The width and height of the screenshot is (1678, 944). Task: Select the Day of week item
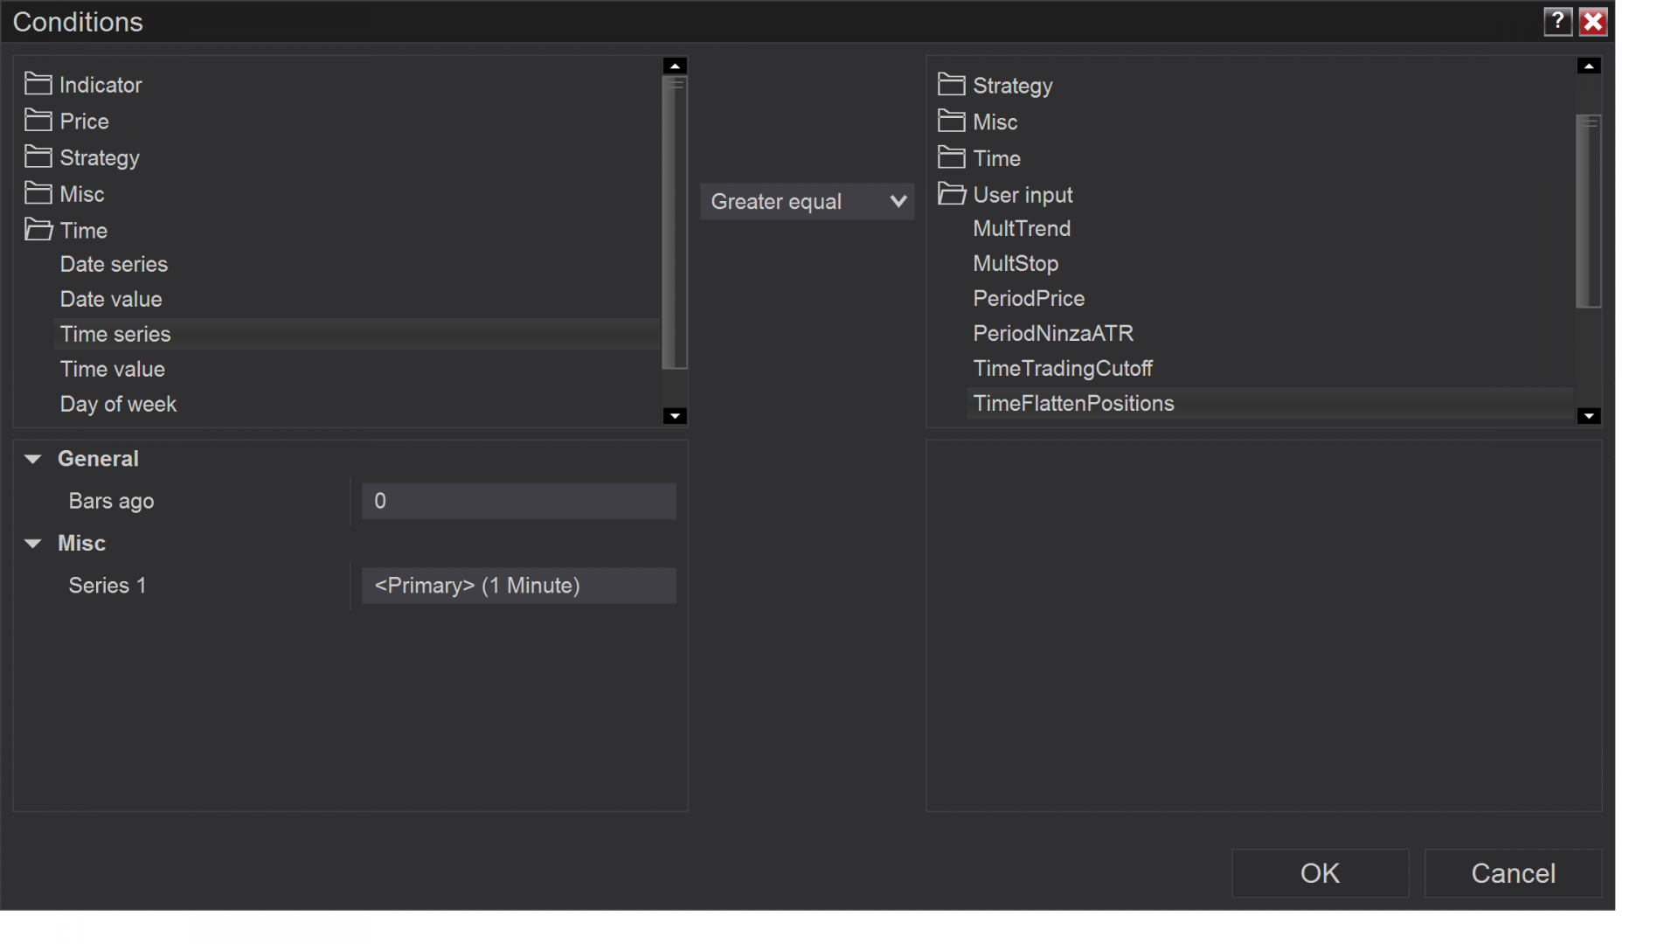tap(118, 404)
